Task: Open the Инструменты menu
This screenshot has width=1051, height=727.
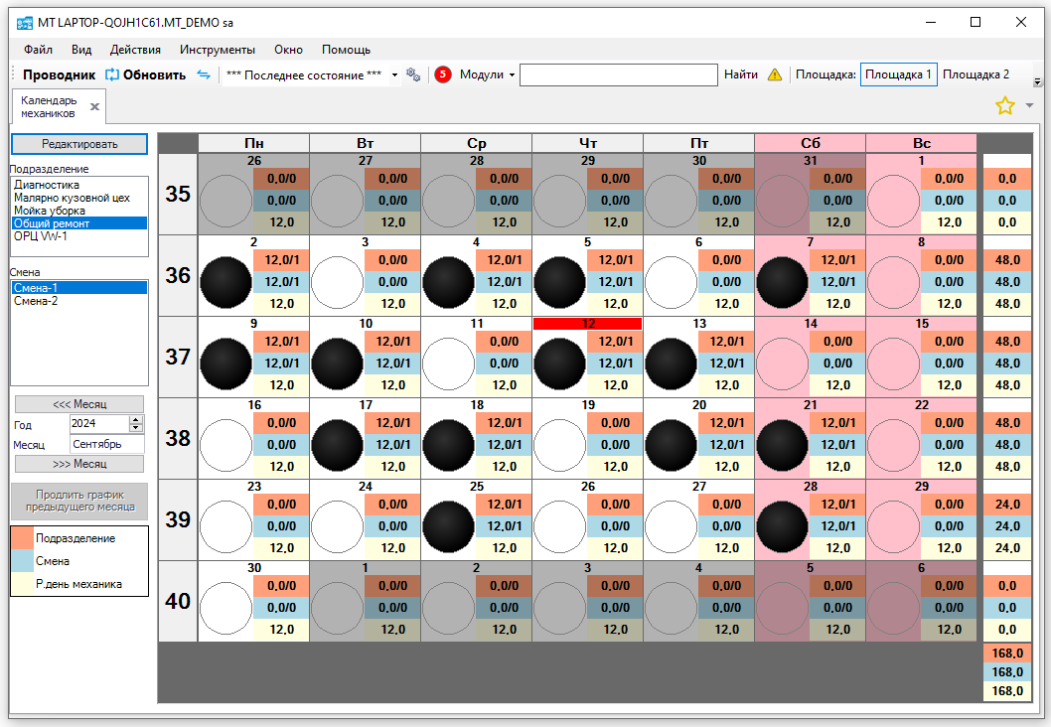Action: (x=218, y=49)
